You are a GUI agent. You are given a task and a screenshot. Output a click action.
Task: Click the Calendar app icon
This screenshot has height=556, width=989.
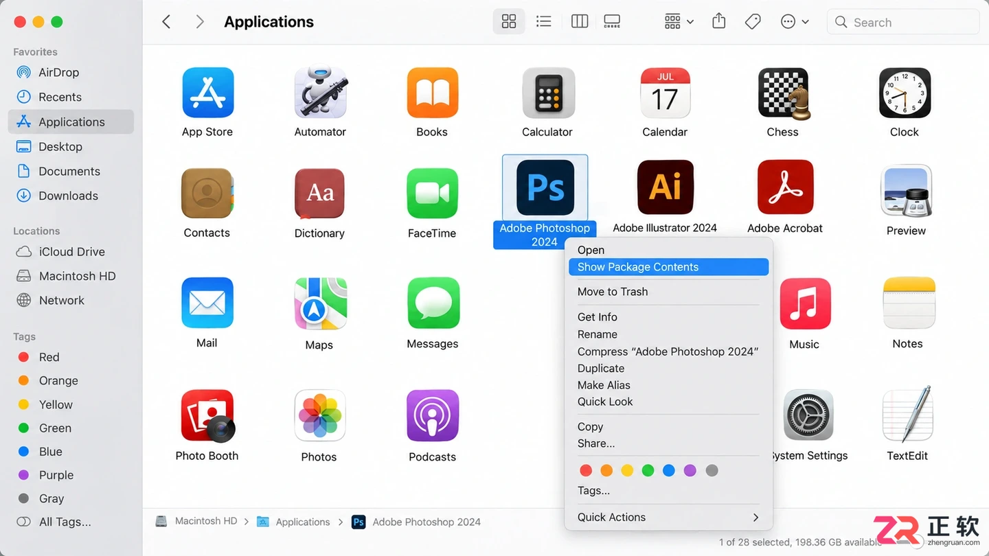click(x=665, y=93)
